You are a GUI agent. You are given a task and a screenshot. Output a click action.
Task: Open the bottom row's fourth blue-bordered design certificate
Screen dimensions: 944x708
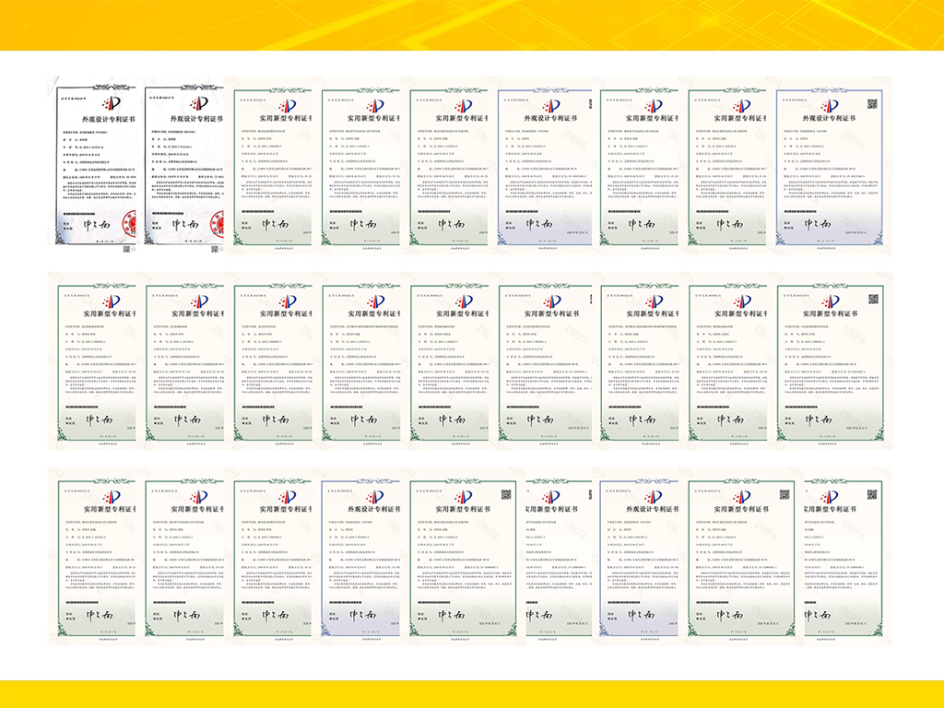(360, 559)
